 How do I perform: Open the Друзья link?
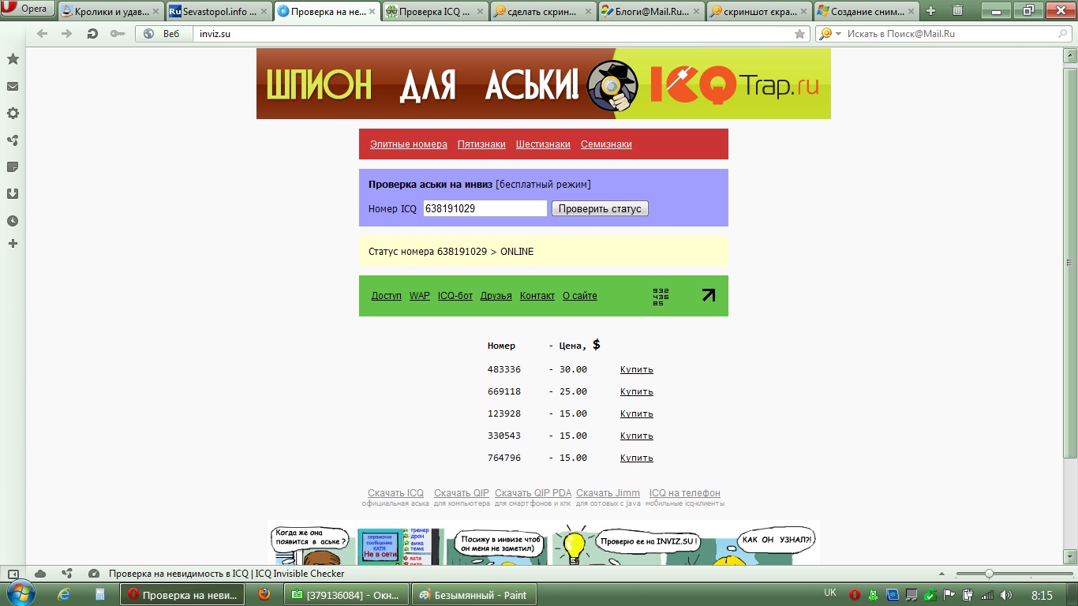point(496,296)
